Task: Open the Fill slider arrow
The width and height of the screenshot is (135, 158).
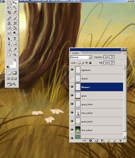Action: pos(113,63)
